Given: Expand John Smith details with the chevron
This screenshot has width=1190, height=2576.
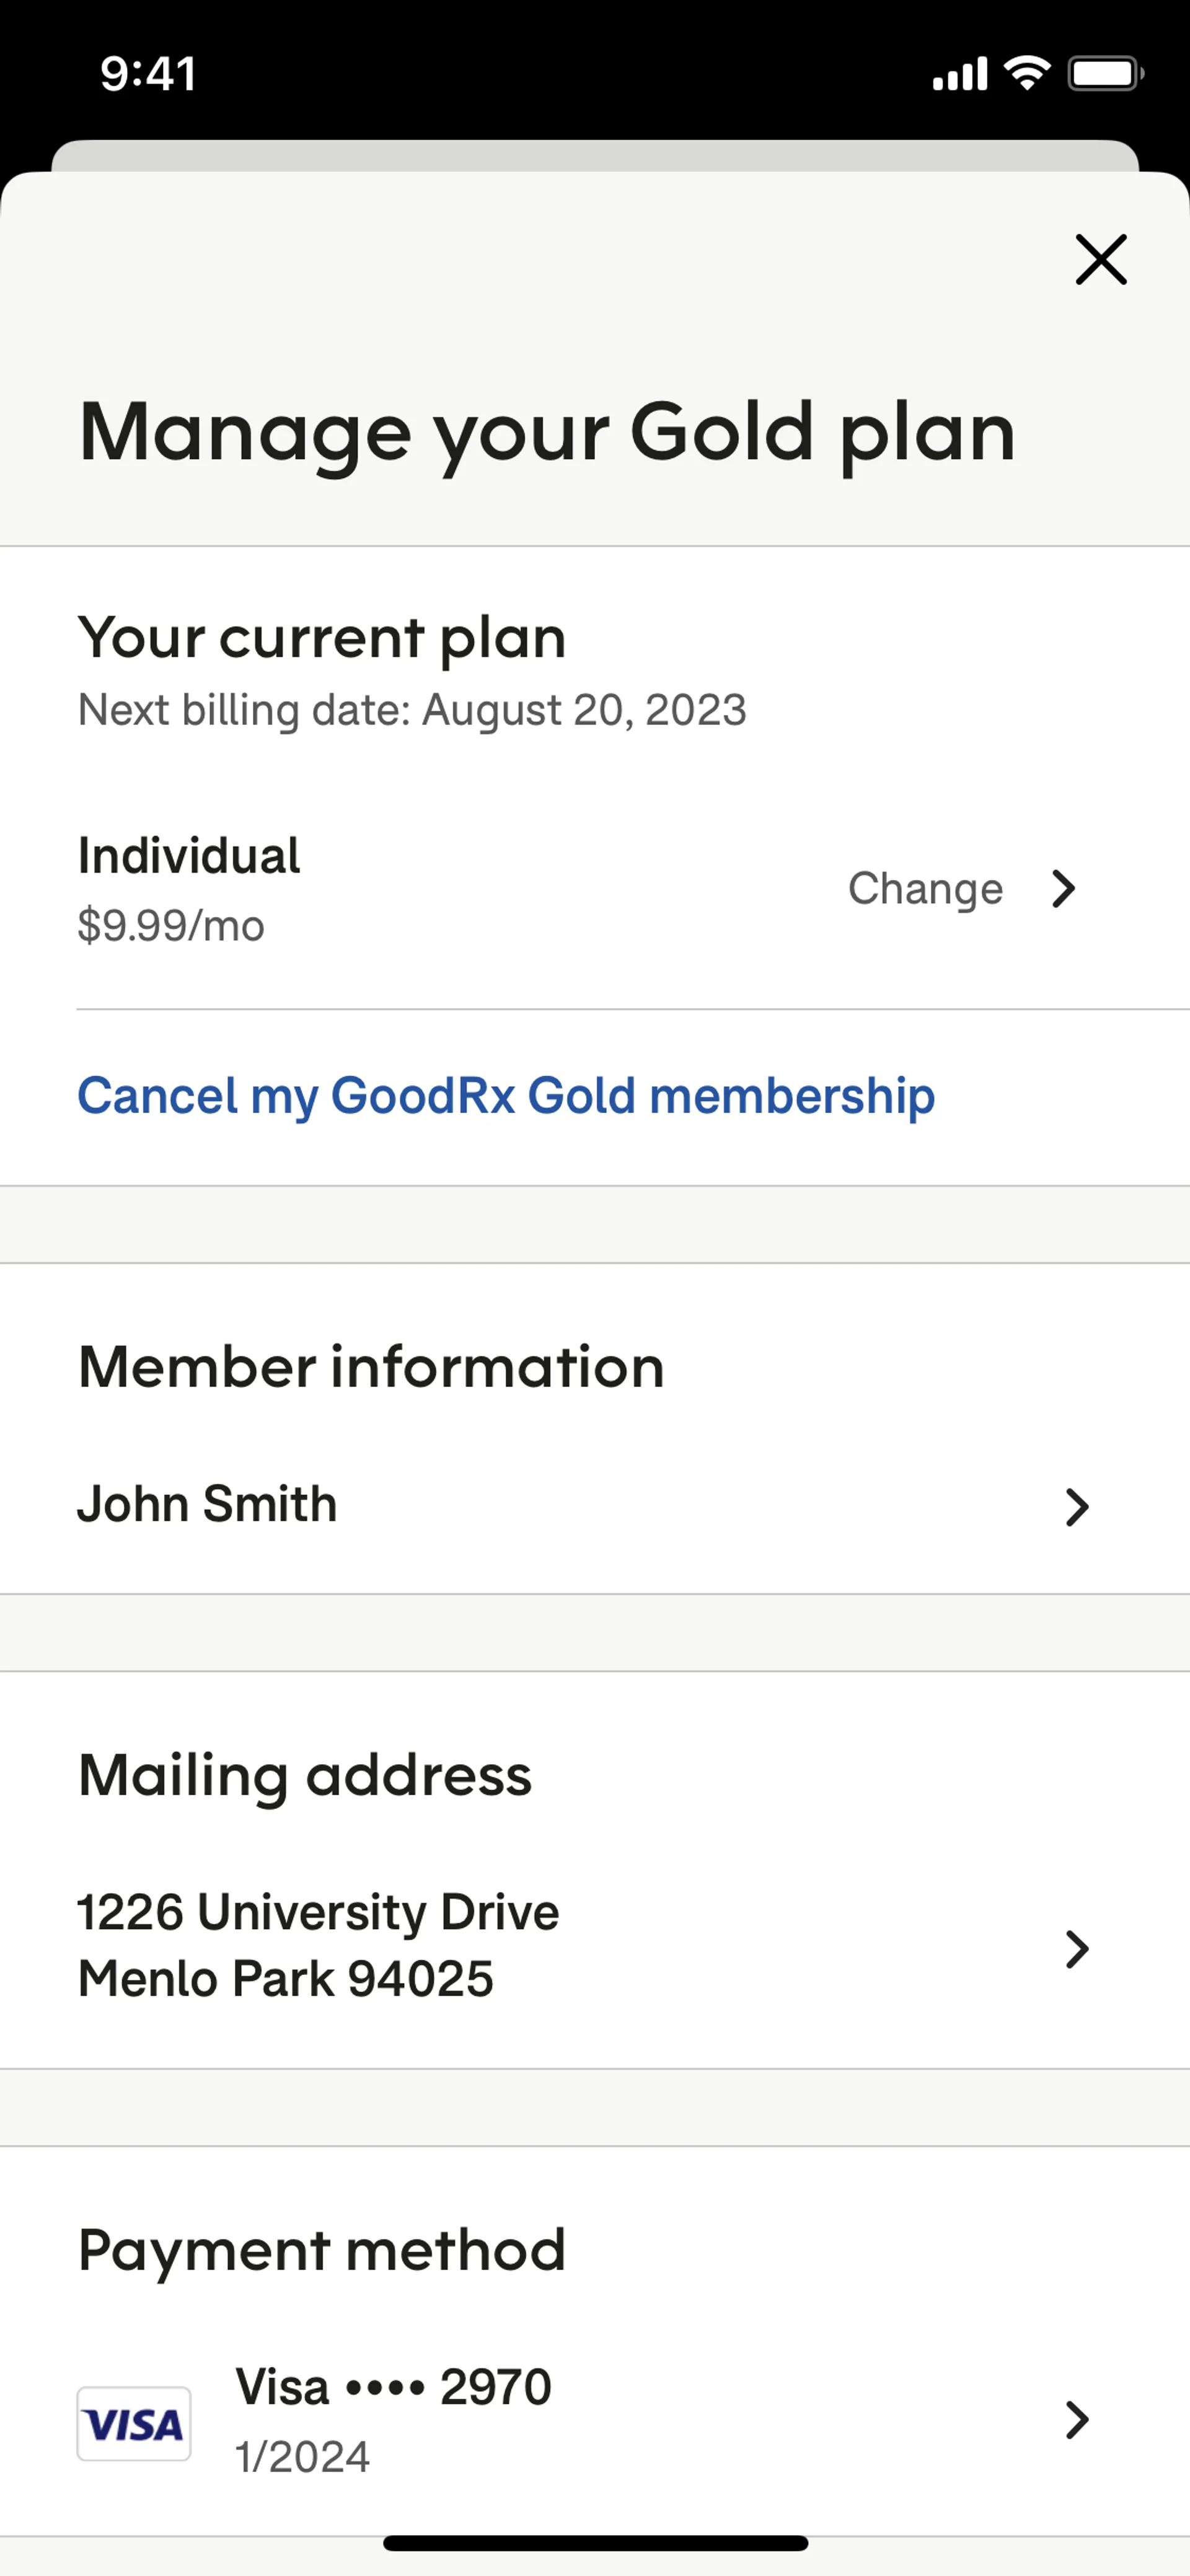Looking at the screenshot, I should [x=1076, y=1507].
